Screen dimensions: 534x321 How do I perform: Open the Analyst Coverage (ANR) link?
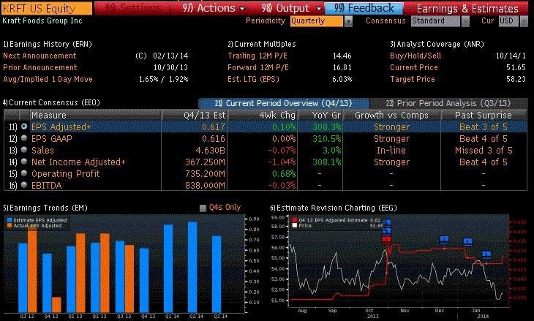(437, 45)
